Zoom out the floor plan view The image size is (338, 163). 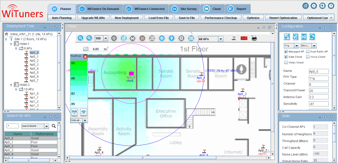tap(80, 38)
